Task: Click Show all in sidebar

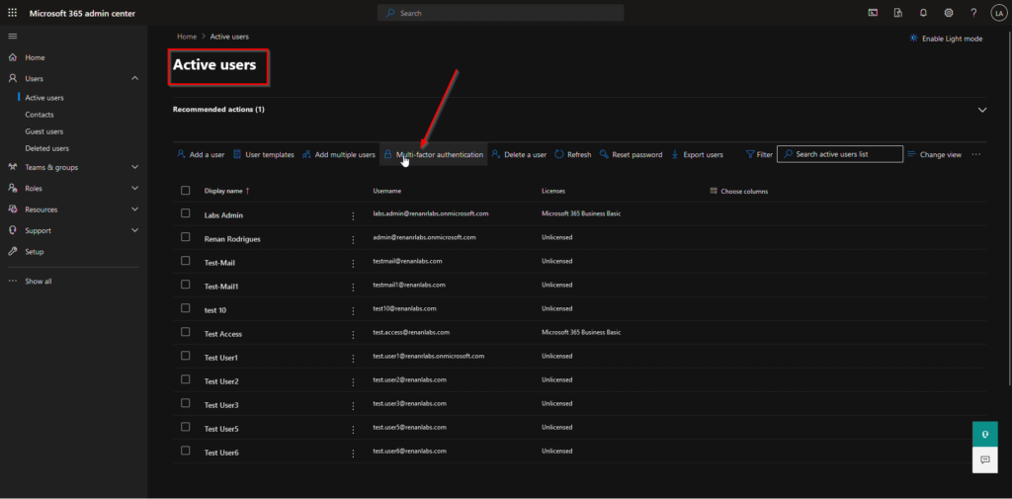Action: click(x=39, y=282)
